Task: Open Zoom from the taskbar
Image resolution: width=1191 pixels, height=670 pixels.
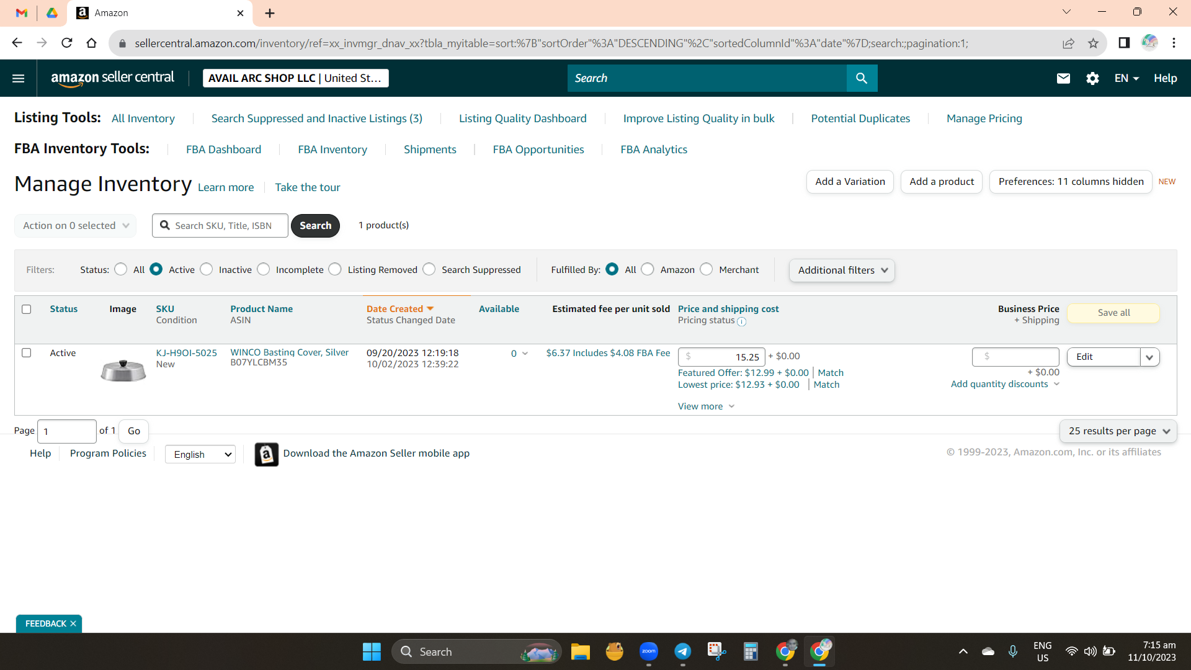Action: point(649,651)
